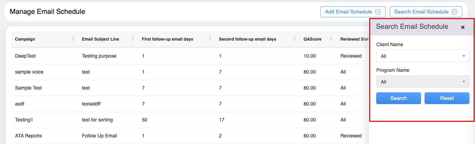This screenshot has width=475, height=144.
Task: Sort by Second follow-up email days arrows
Action: pos(294,39)
